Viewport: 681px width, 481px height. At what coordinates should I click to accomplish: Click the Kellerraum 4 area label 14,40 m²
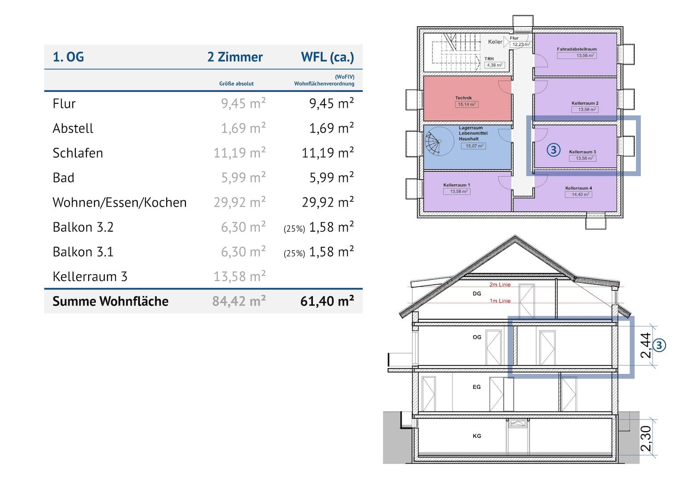coord(578,195)
